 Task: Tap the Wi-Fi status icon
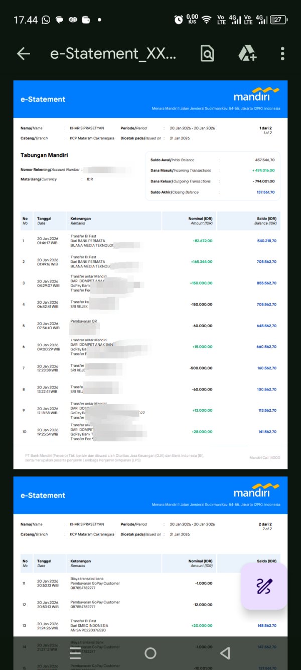(207, 20)
